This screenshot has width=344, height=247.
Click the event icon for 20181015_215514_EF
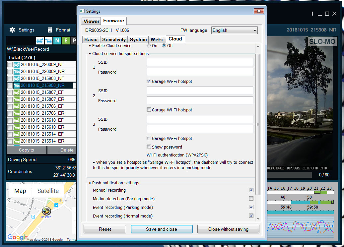pyautogui.click(x=17, y=134)
